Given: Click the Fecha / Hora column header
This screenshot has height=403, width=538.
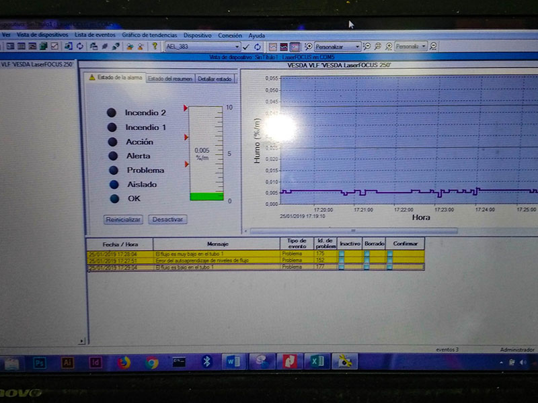Looking at the screenshot, I should click(120, 244).
